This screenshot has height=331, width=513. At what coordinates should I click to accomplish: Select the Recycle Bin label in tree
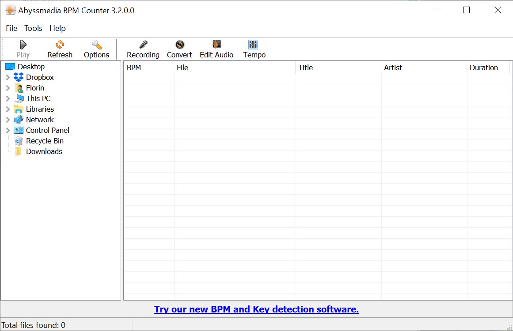click(x=45, y=141)
